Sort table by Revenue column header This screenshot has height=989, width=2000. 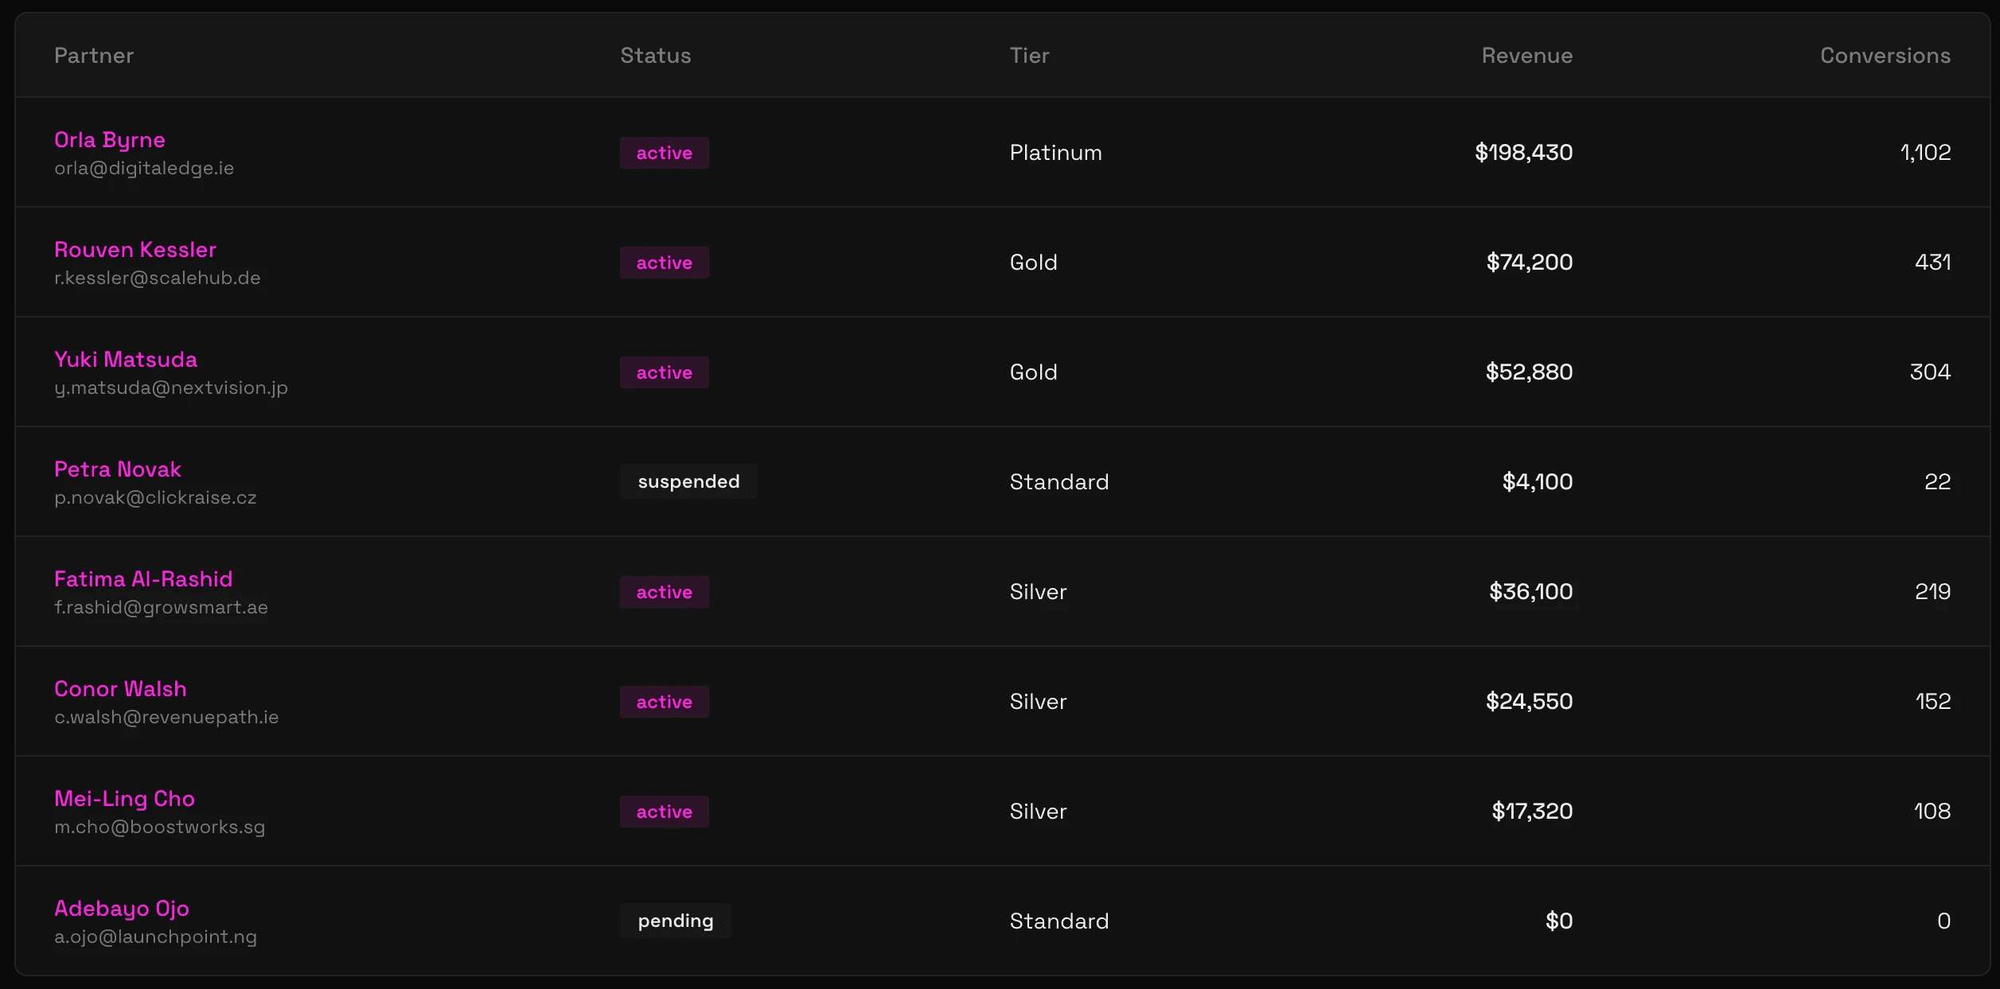tap(1526, 56)
